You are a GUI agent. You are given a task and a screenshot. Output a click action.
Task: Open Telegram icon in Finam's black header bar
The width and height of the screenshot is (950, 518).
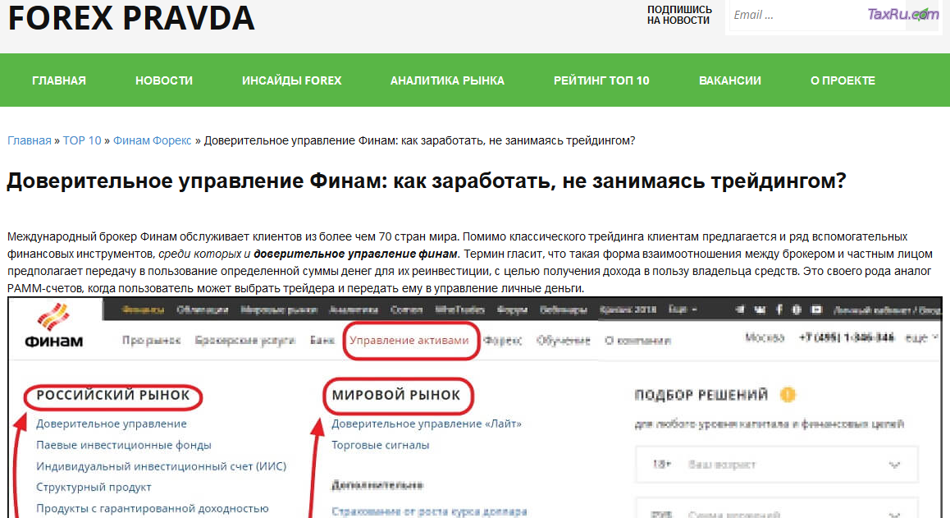click(739, 309)
